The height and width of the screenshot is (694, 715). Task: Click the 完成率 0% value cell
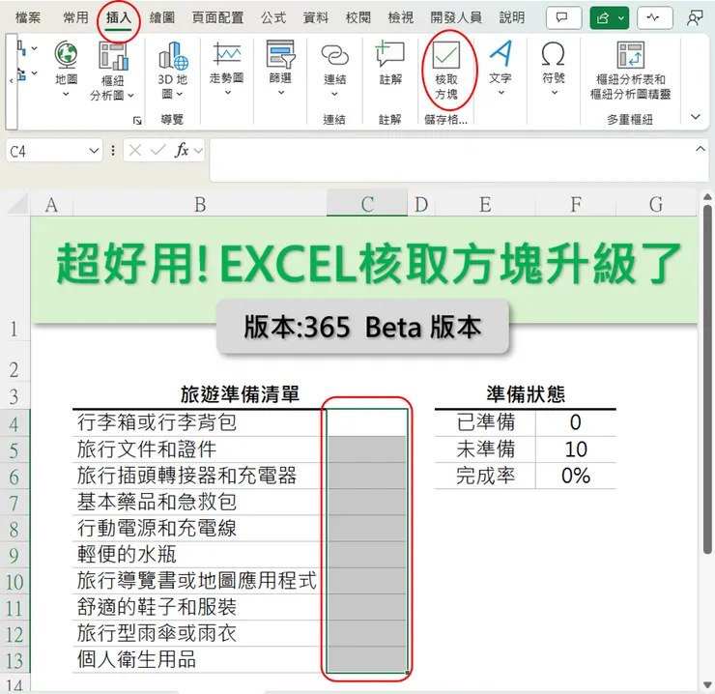[576, 476]
